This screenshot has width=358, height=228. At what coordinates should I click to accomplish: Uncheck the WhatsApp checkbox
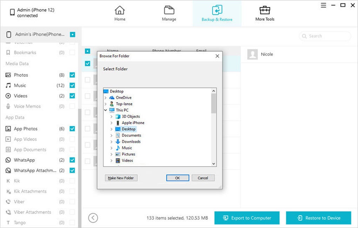point(72,160)
